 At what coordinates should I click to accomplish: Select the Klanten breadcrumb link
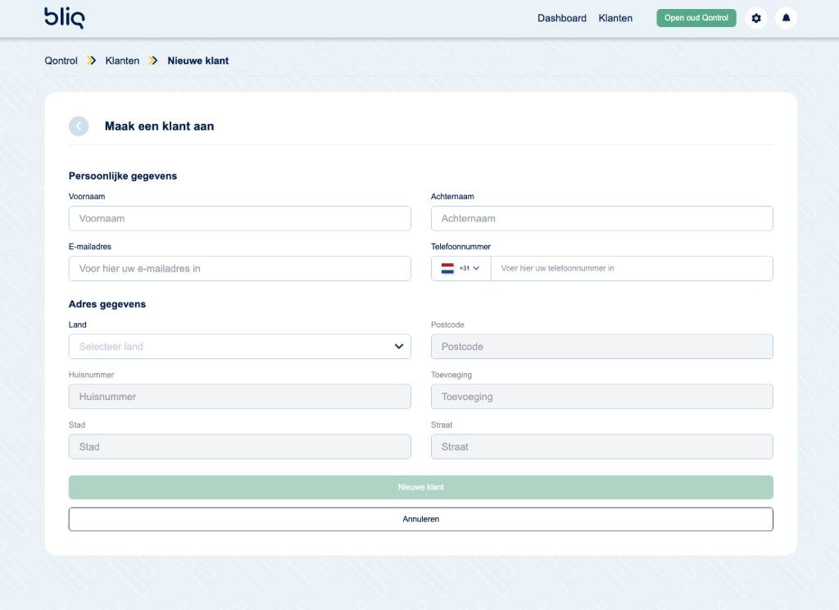122,61
